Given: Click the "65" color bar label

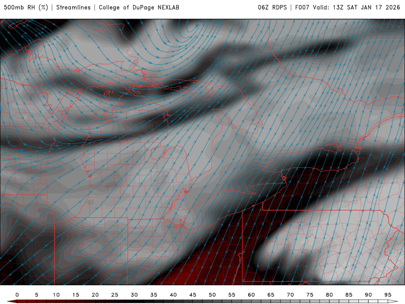Looking at the screenshot, I should click(x=271, y=295).
